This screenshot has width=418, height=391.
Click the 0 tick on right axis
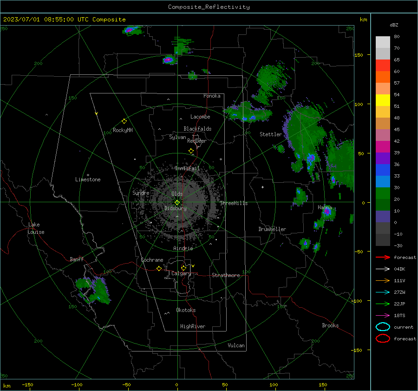click(x=363, y=203)
